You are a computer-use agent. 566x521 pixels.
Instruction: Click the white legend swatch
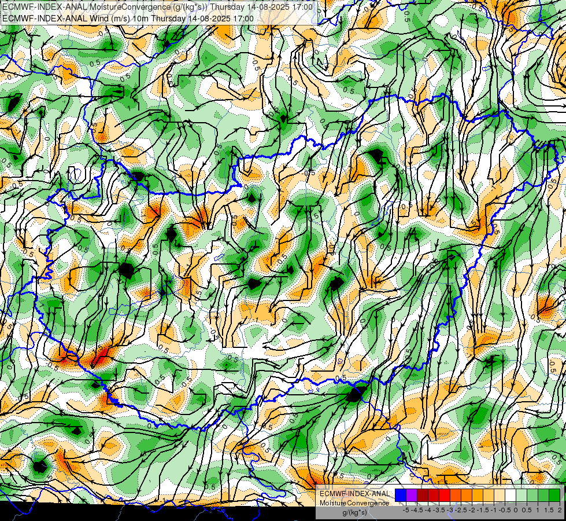click(x=510, y=496)
